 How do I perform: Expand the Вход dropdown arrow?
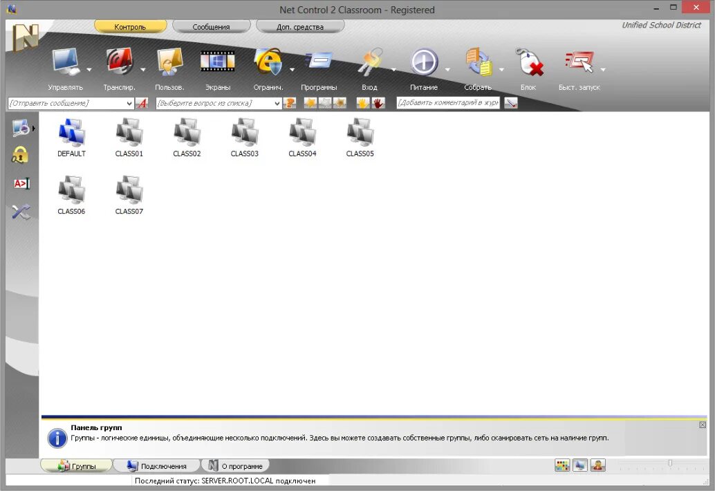pos(393,70)
